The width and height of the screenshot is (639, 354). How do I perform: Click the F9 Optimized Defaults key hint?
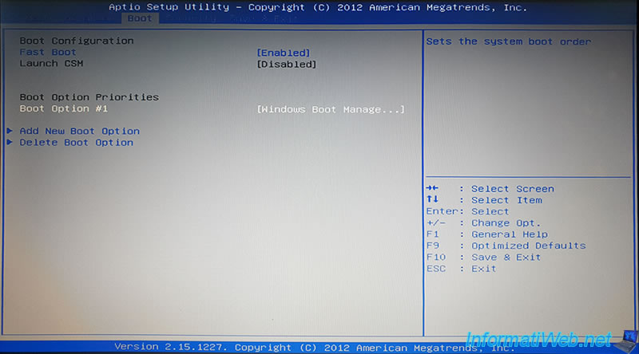tap(505, 246)
